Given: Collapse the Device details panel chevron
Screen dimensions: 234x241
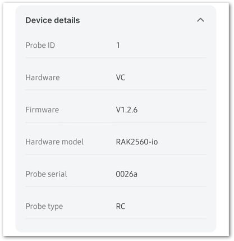Looking at the screenshot, I should pyautogui.click(x=200, y=20).
